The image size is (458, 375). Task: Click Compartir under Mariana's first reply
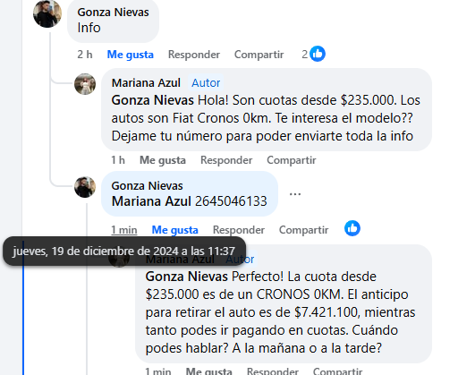coord(292,160)
